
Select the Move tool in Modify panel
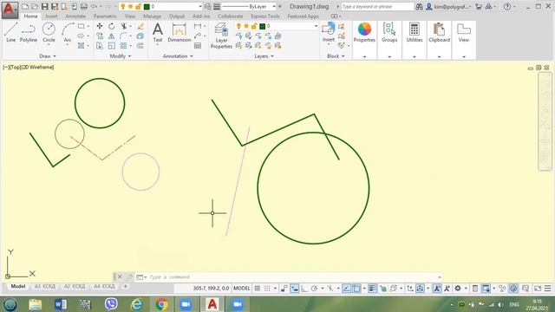tap(100, 26)
